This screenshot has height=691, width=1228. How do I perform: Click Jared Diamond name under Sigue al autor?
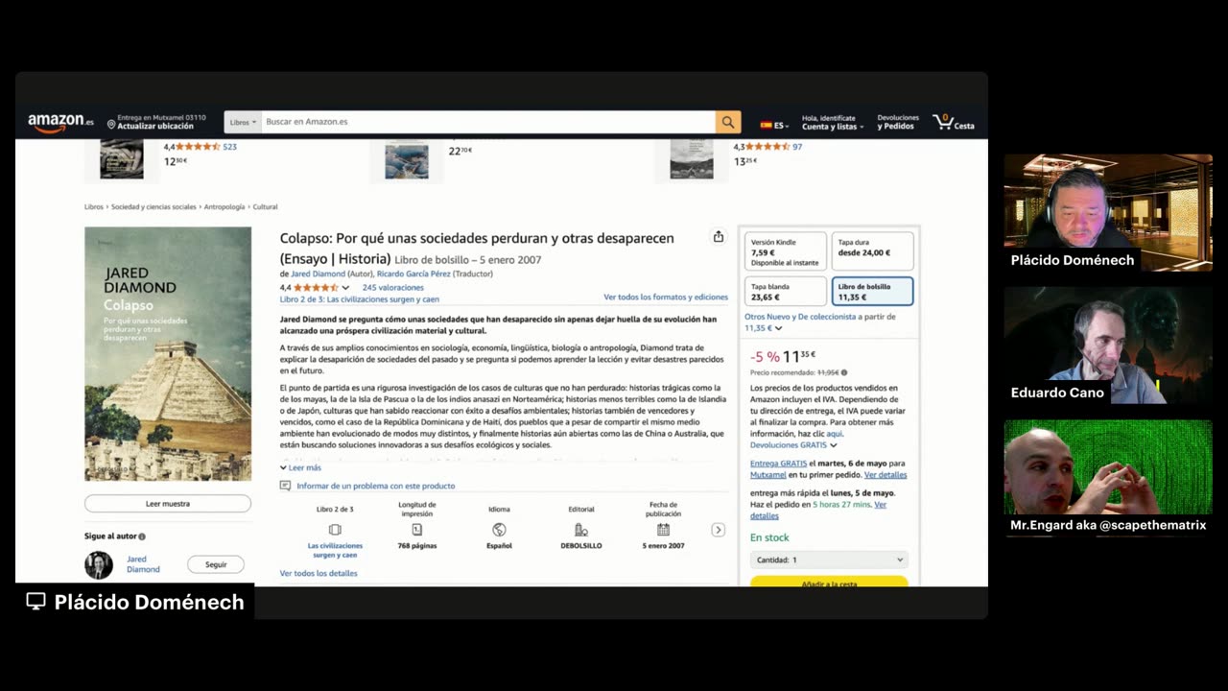click(143, 564)
